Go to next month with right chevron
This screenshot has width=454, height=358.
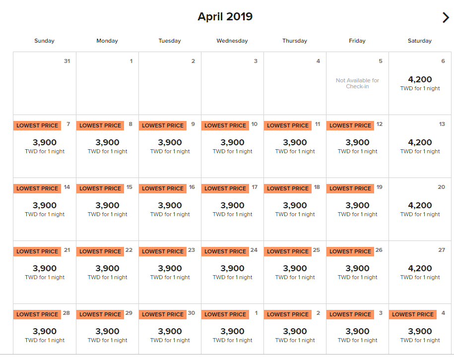(446, 17)
